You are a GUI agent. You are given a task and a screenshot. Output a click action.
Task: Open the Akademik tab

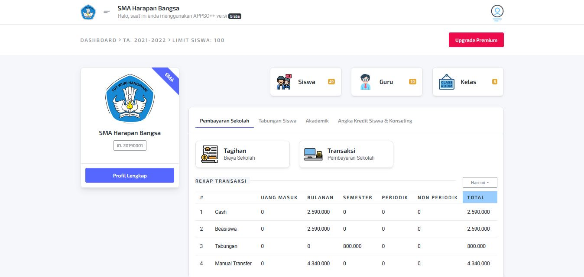pos(317,121)
